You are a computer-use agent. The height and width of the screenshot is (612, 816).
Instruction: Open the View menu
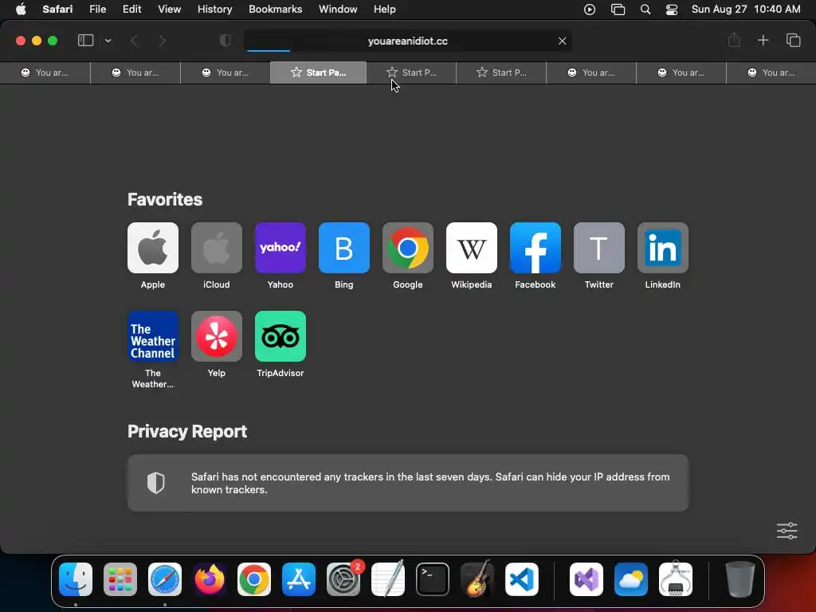169,10
